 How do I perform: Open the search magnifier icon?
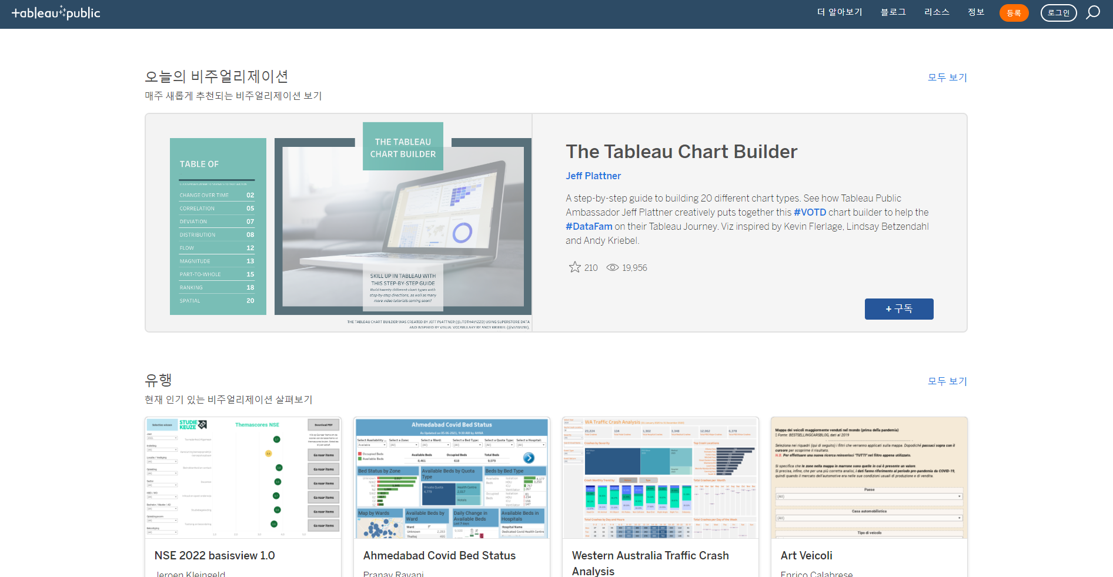tap(1093, 12)
